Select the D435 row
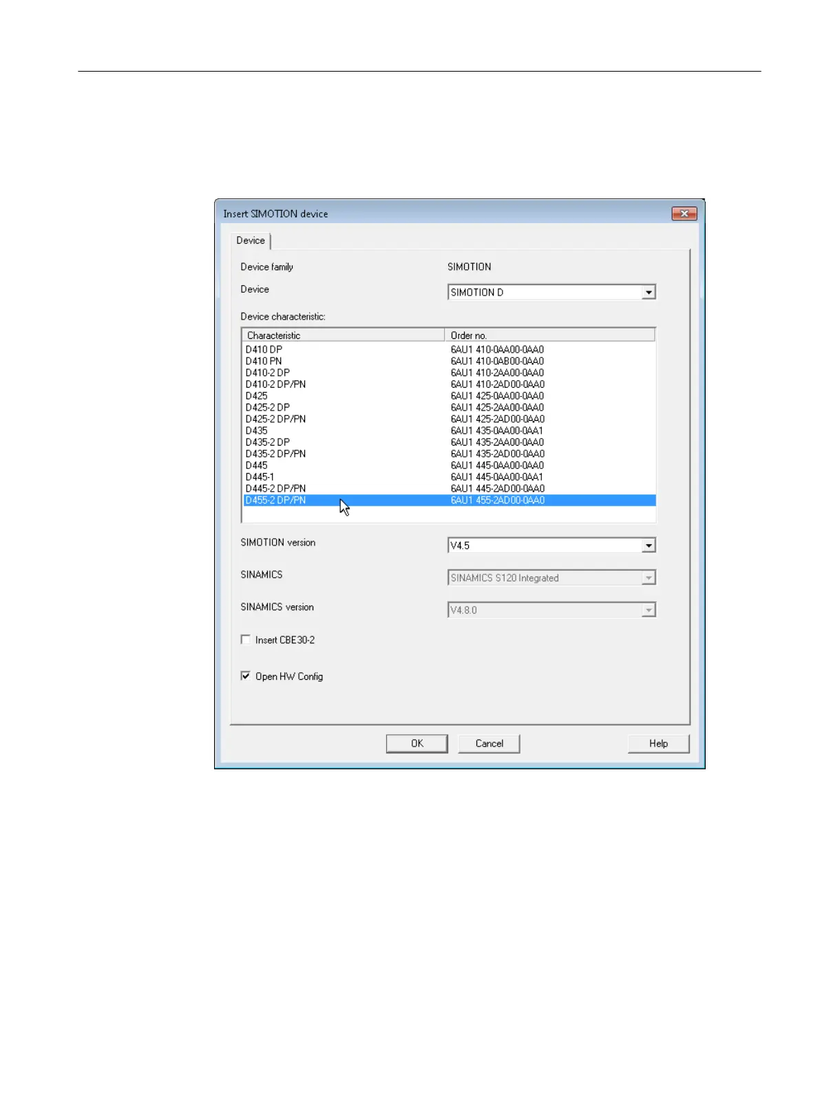 [449, 430]
